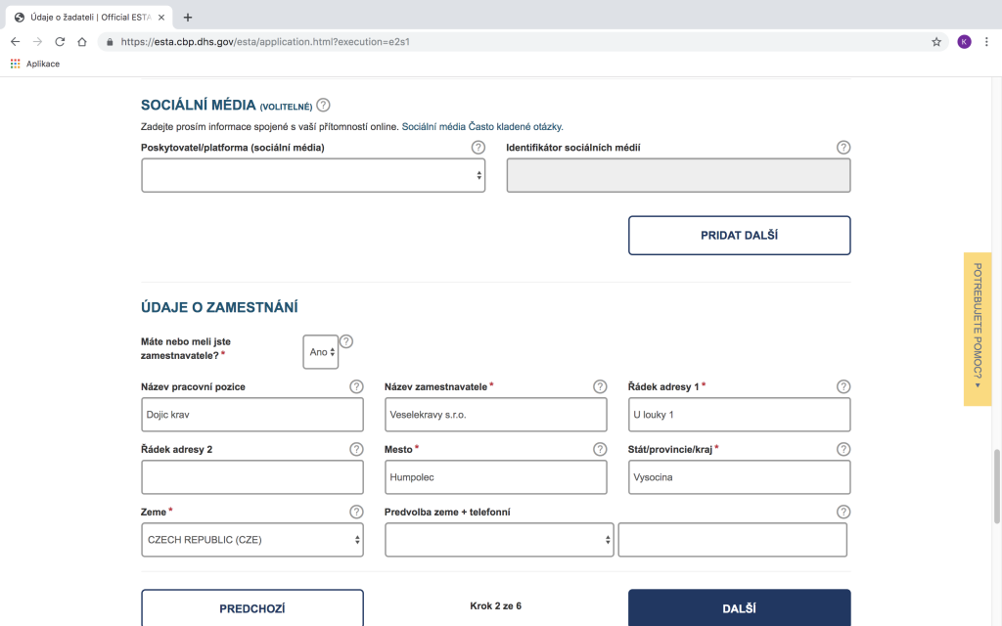This screenshot has height=626, width=1002.
Task: Expand the Potřebujete pomoc side tab
Action: pyautogui.click(x=977, y=329)
